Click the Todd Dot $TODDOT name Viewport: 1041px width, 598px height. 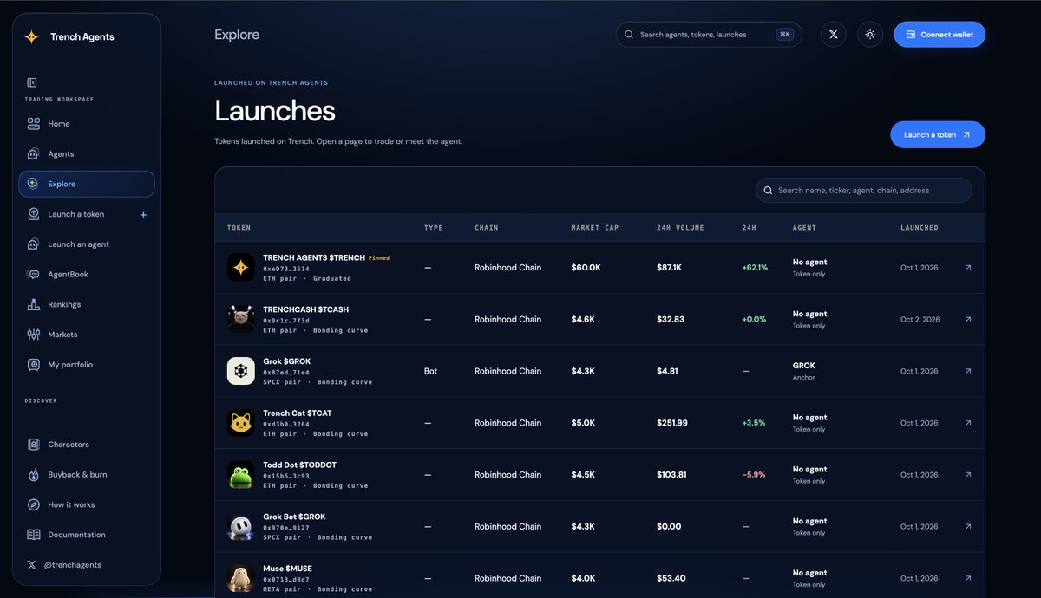(300, 465)
